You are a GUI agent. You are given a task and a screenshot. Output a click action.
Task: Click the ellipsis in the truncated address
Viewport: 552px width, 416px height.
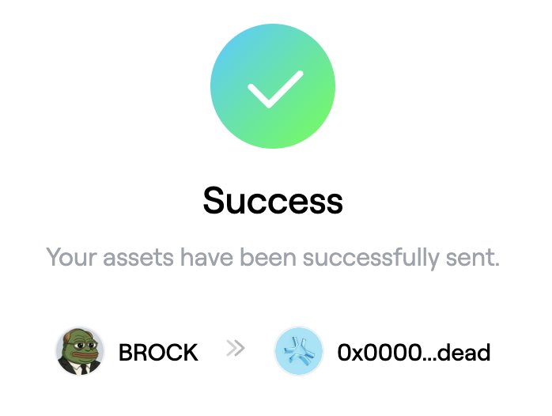tap(428, 354)
